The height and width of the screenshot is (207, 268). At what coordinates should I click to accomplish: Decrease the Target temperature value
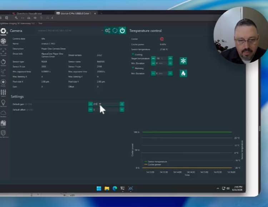click(x=153, y=59)
